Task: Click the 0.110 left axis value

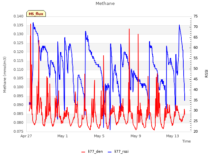Action: tap(18, 69)
